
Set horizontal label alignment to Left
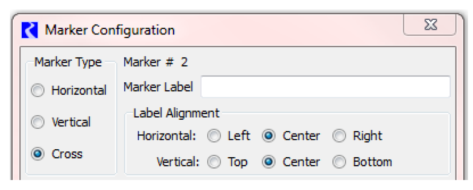pyautogui.click(x=214, y=136)
